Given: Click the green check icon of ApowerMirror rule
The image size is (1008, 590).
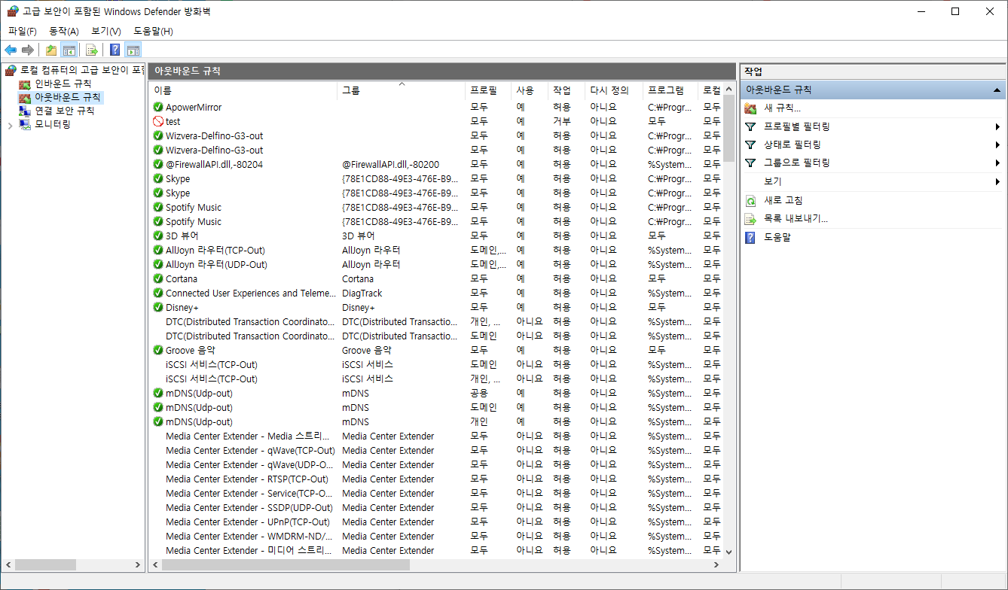Looking at the screenshot, I should pos(158,107).
